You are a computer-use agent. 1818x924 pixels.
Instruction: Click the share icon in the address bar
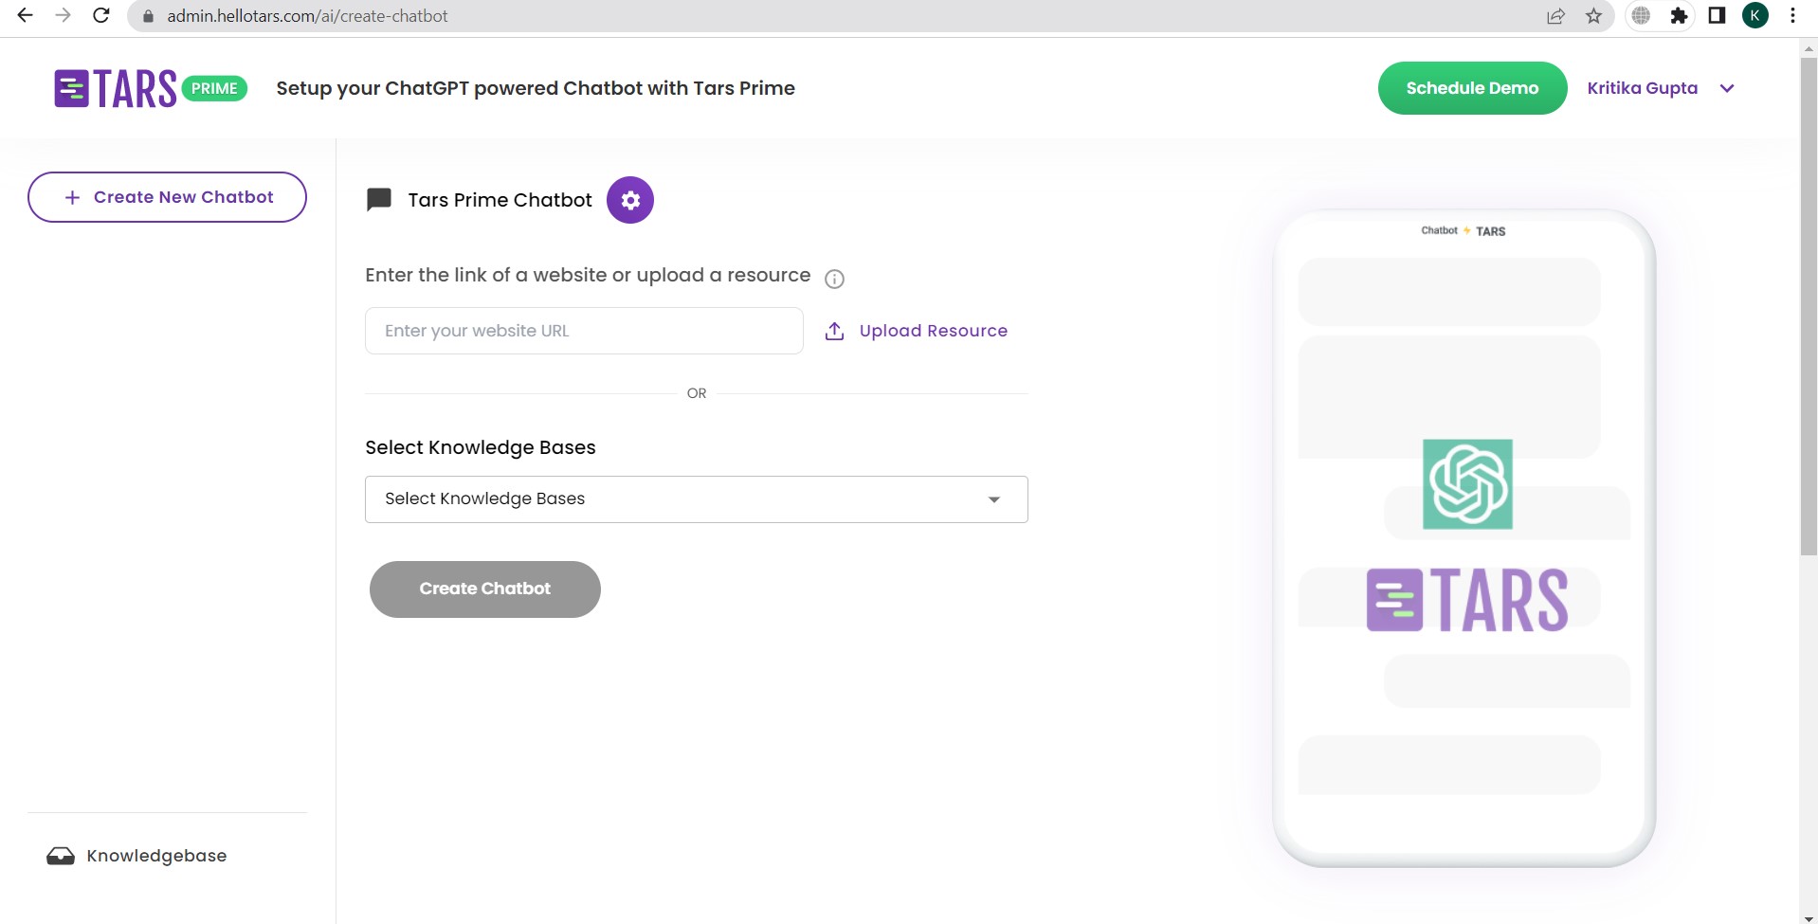click(1555, 15)
